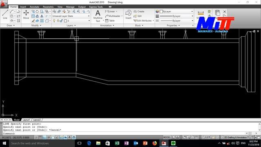The width and height of the screenshot is (261, 147).
Task: Click the color wheel icon in Properties
Action: click(x=157, y=11)
